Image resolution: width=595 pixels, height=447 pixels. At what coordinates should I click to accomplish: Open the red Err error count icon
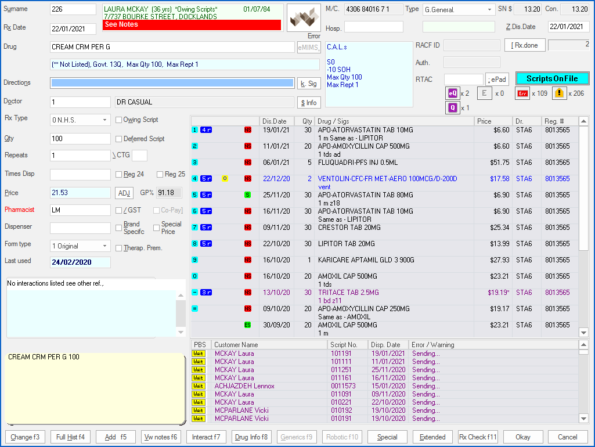pos(522,93)
